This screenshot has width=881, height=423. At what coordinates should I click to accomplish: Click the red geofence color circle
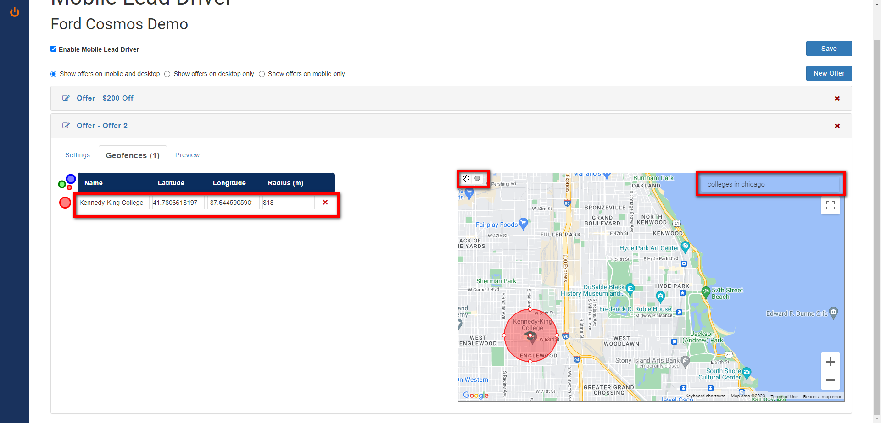click(65, 203)
